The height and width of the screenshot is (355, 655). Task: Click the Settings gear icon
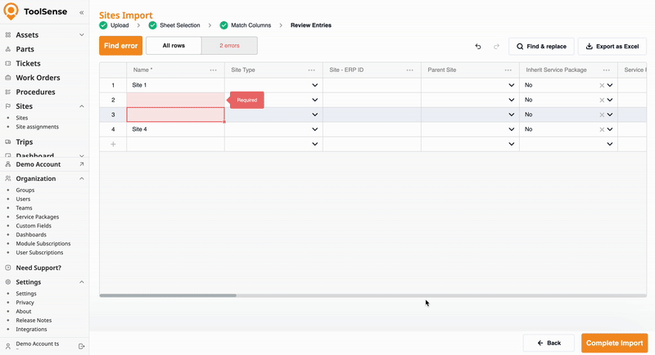pos(8,282)
